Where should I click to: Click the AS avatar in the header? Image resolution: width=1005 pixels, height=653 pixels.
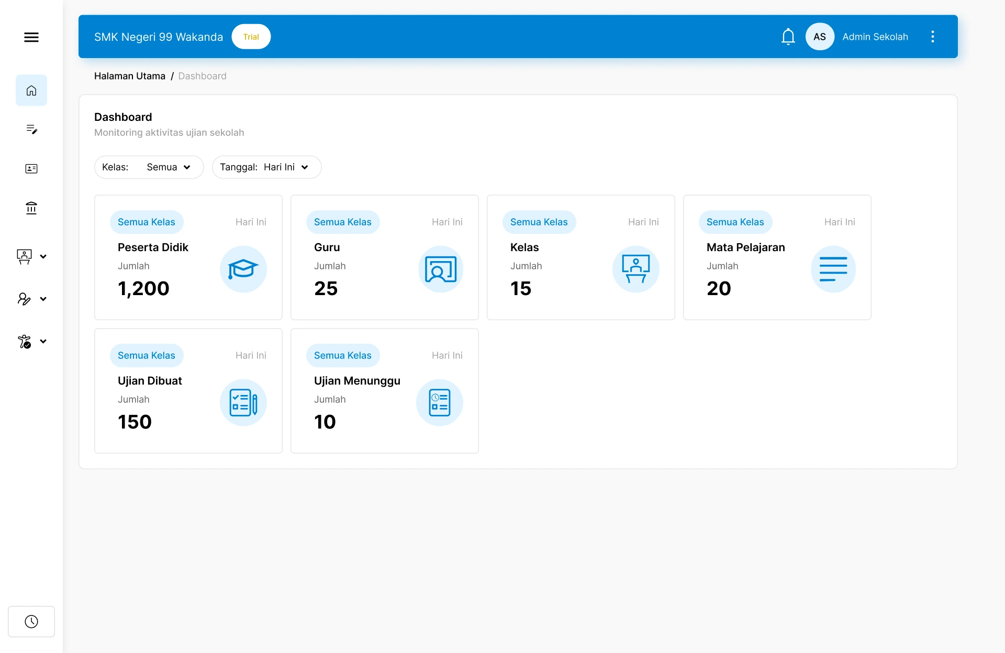coord(820,37)
